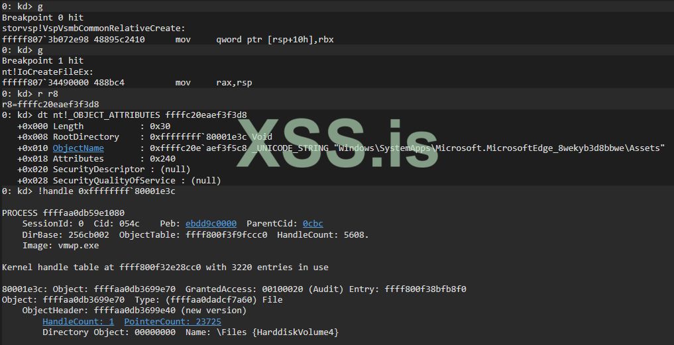Select the Kernel handle table line
The height and width of the screenshot is (345, 674).
pyautogui.click(x=165, y=268)
